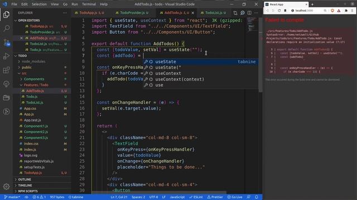Open notifications bell in status bar
This screenshot has width=357, height=200.
point(257,197)
